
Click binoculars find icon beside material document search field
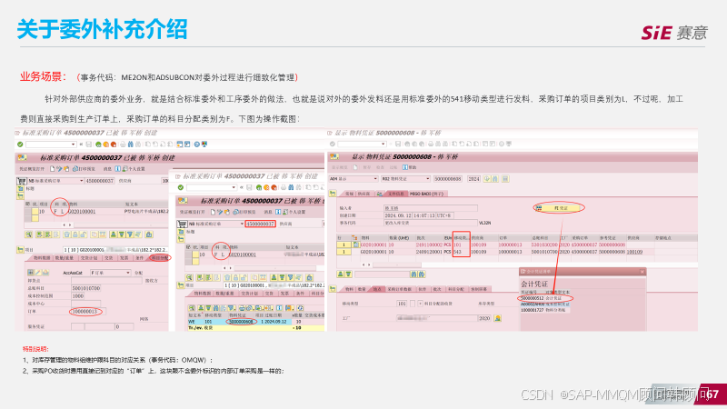(413, 274)
